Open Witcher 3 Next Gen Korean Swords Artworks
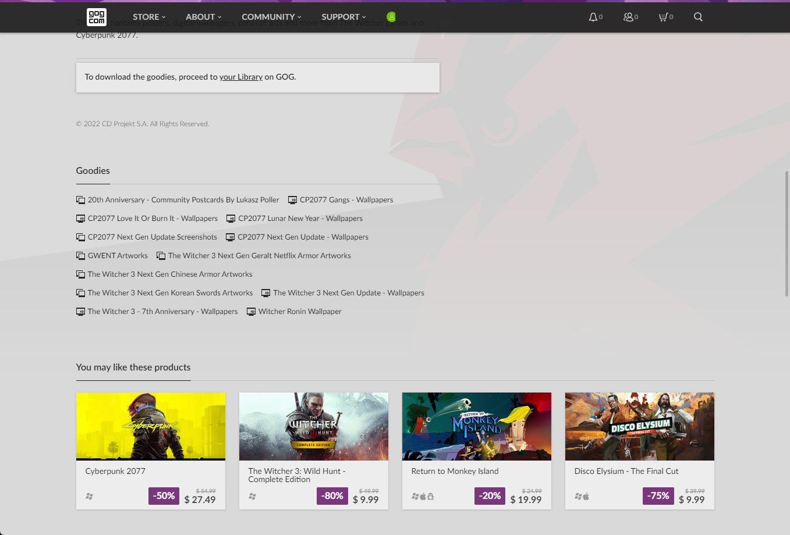Viewport: 790px width, 535px height. pos(171,293)
